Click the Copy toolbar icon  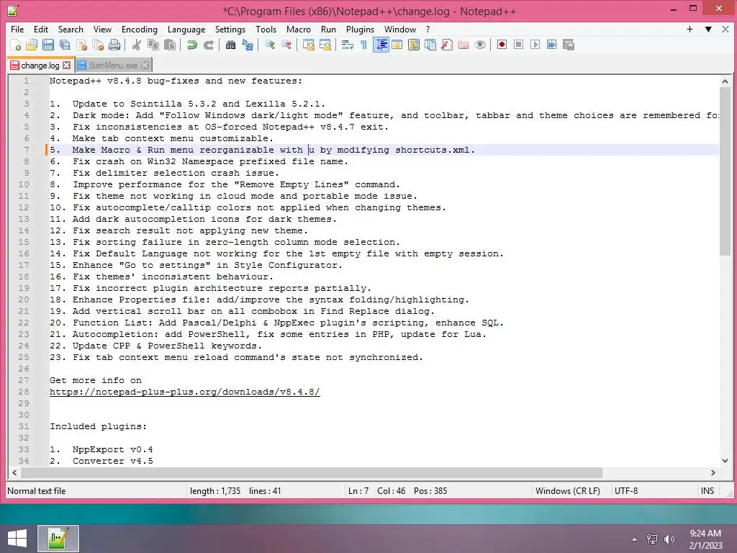click(x=153, y=45)
